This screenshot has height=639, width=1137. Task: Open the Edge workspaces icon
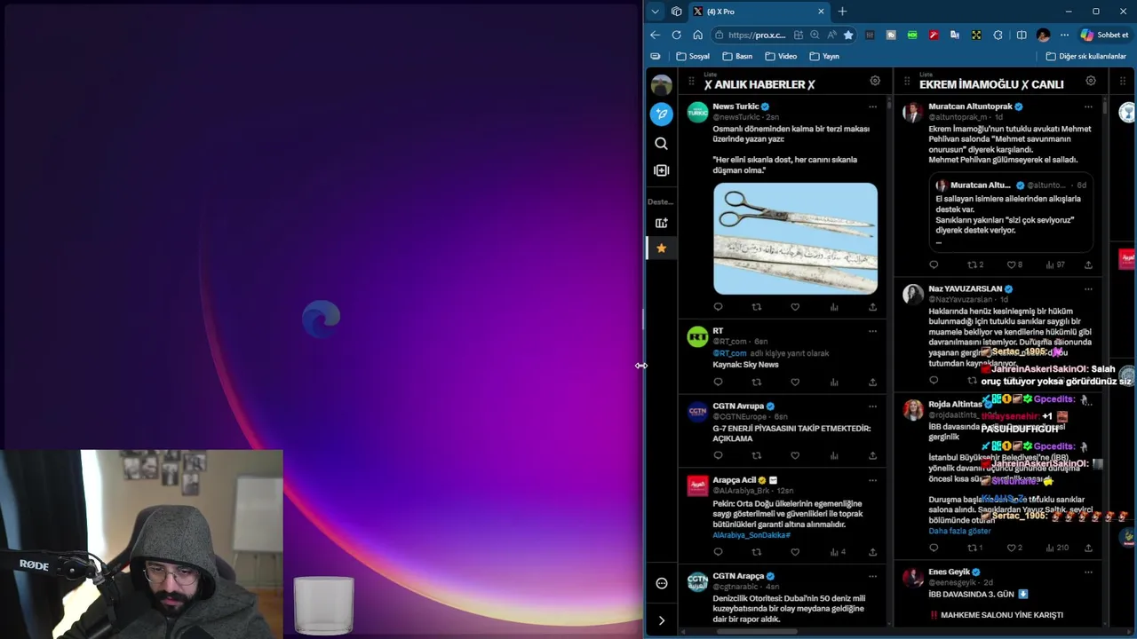pyautogui.click(x=676, y=12)
